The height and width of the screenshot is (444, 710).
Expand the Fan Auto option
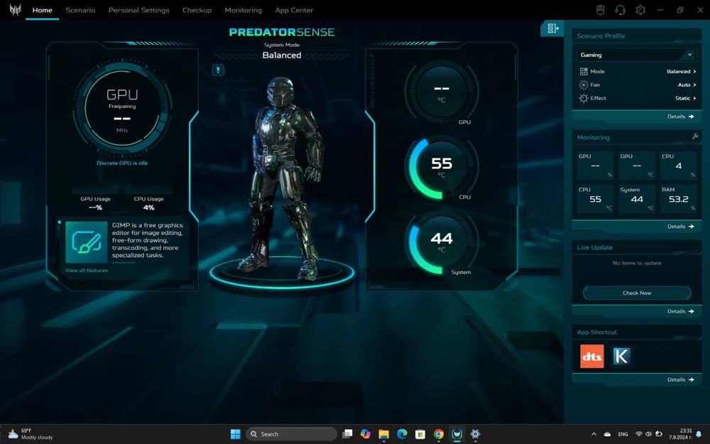click(x=687, y=85)
